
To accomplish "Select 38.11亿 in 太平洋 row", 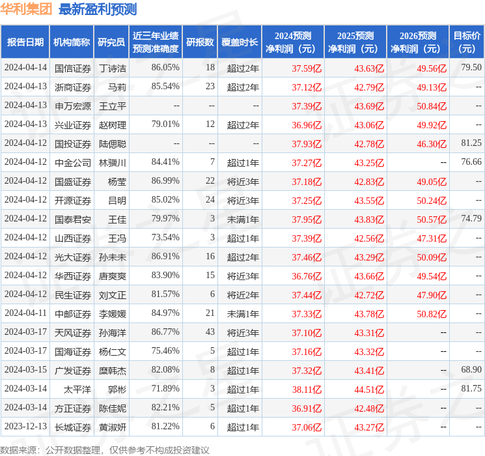I will (307, 390).
